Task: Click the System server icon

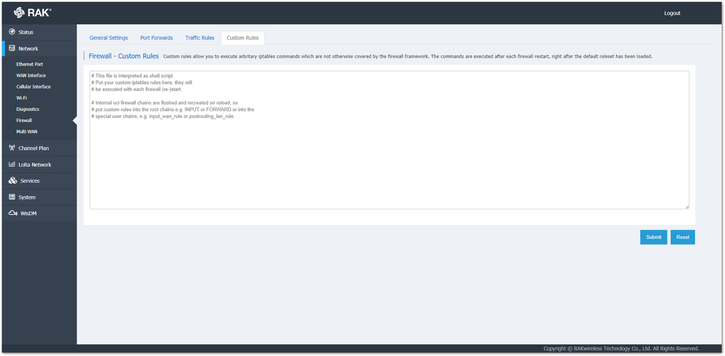Action: (12, 197)
